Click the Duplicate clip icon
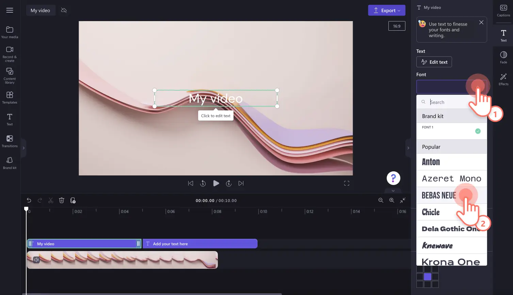513x295 pixels. tap(73, 200)
